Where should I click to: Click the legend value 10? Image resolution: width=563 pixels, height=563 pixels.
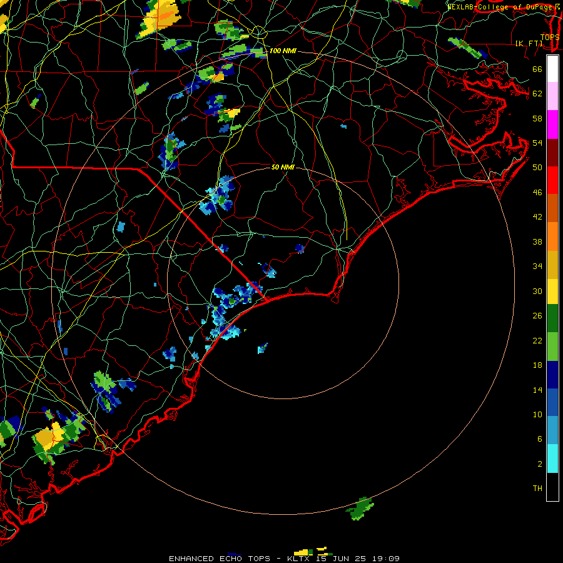click(x=537, y=415)
